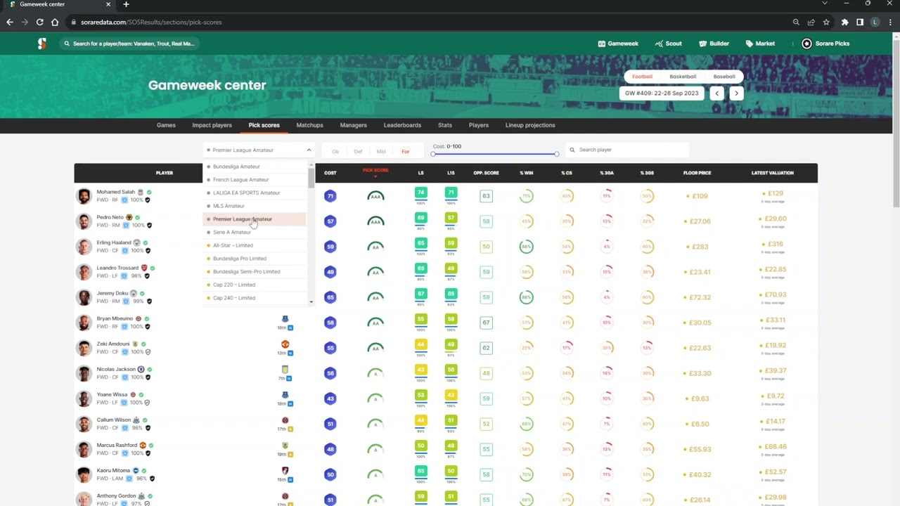900x506 pixels.
Task: Click the Cost slider right handle
Action: coord(556,154)
